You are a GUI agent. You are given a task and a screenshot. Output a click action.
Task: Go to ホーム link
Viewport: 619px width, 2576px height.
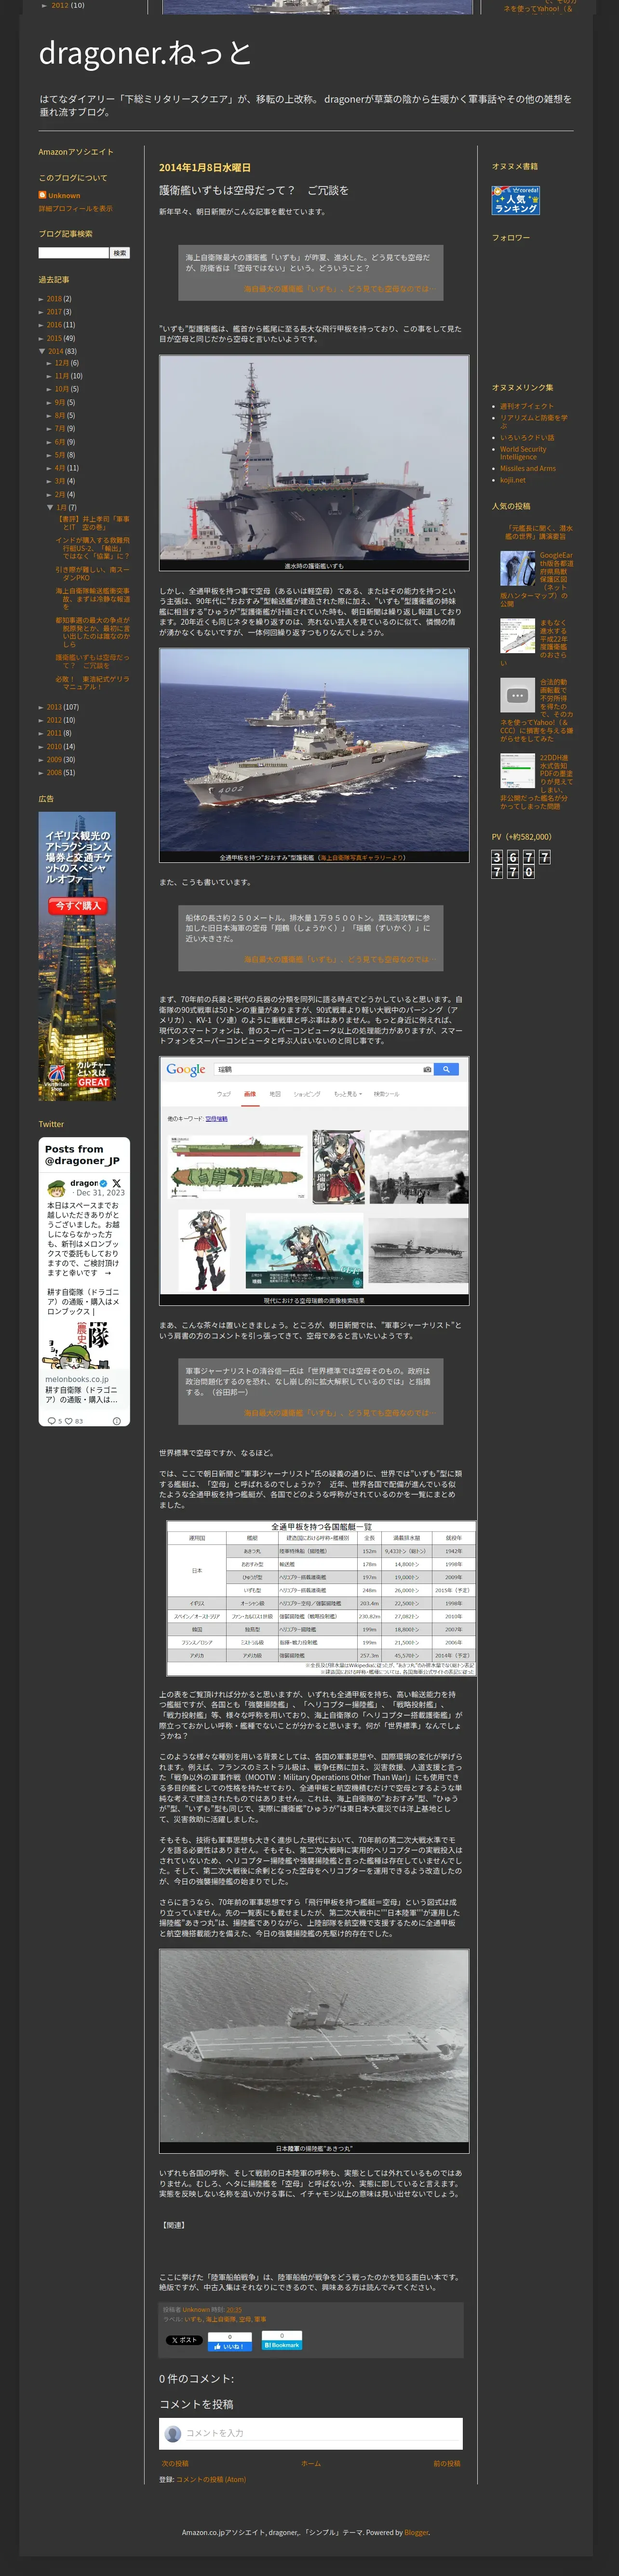tap(311, 2463)
